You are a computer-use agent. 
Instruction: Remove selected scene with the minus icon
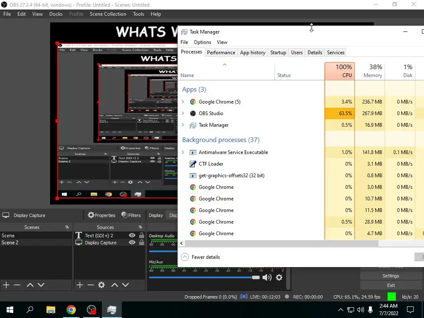tap(17, 285)
